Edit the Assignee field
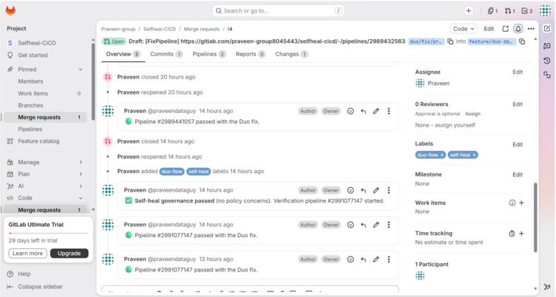The height and width of the screenshot is (297, 556). click(517, 72)
